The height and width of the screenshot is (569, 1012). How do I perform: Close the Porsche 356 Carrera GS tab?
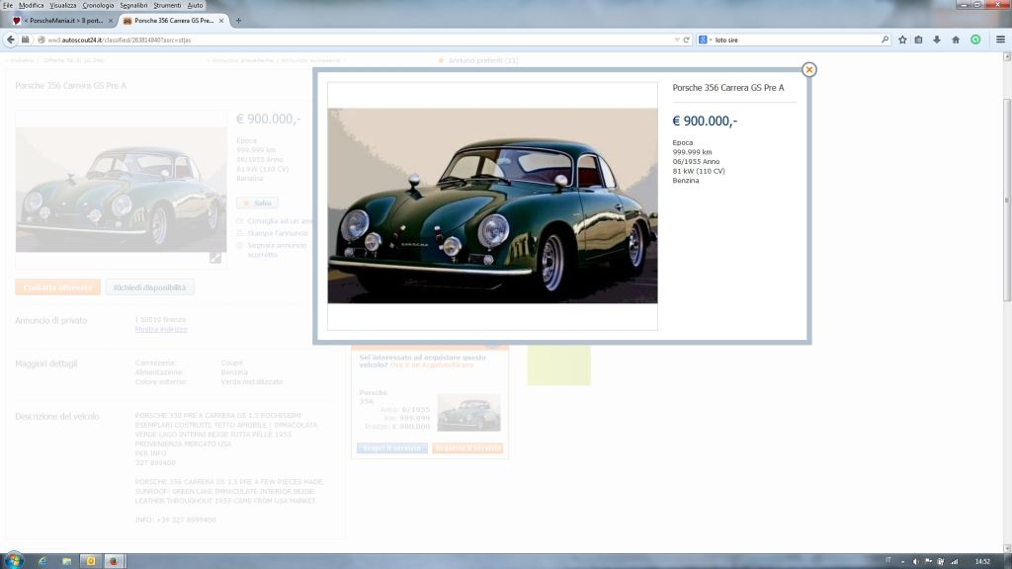221,21
